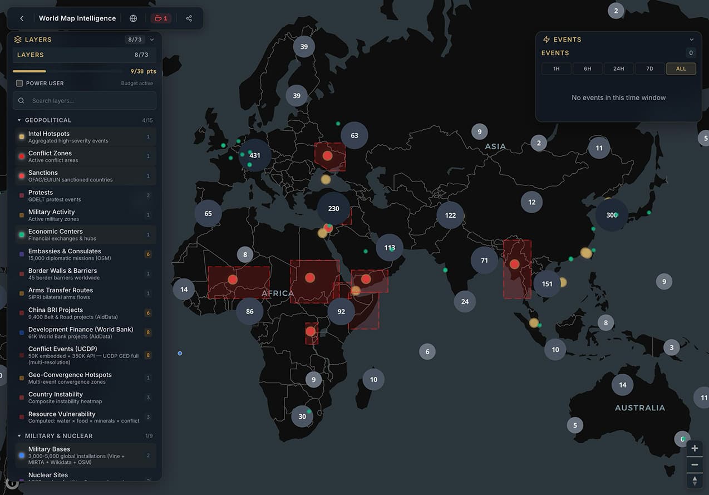Collapse the Events panel chevron
The image size is (709, 495).
point(692,40)
